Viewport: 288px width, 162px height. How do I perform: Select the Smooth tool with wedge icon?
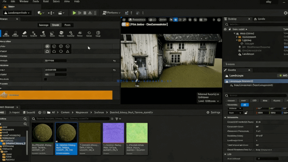coord(25,34)
